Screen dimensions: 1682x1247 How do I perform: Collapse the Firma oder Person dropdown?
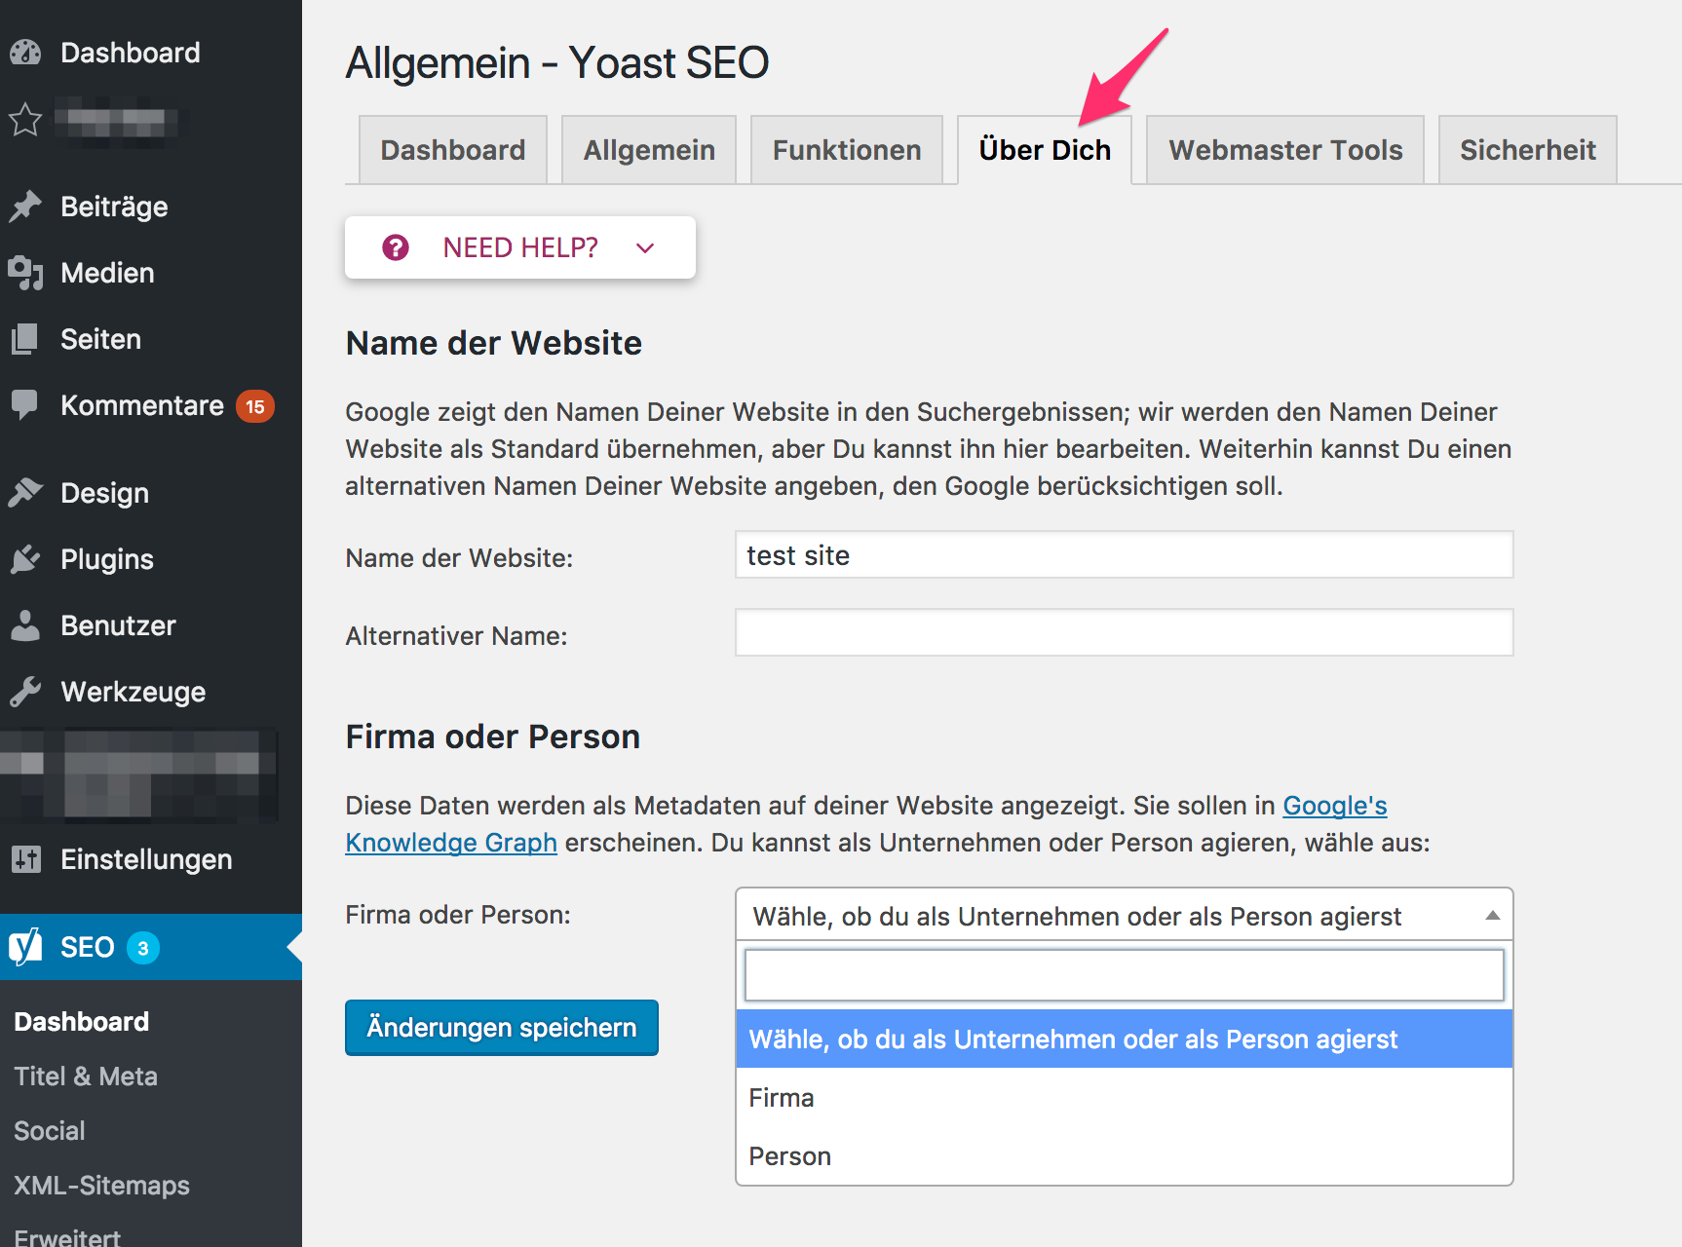click(x=1491, y=916)
